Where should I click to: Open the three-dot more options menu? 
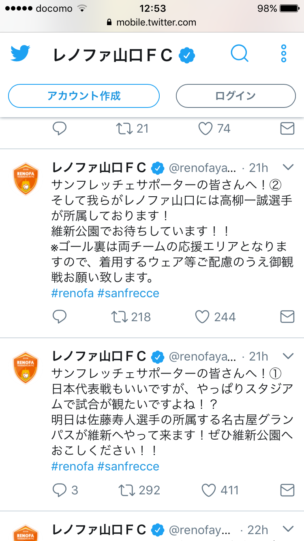pyautogui.click(x=283, y=54)
